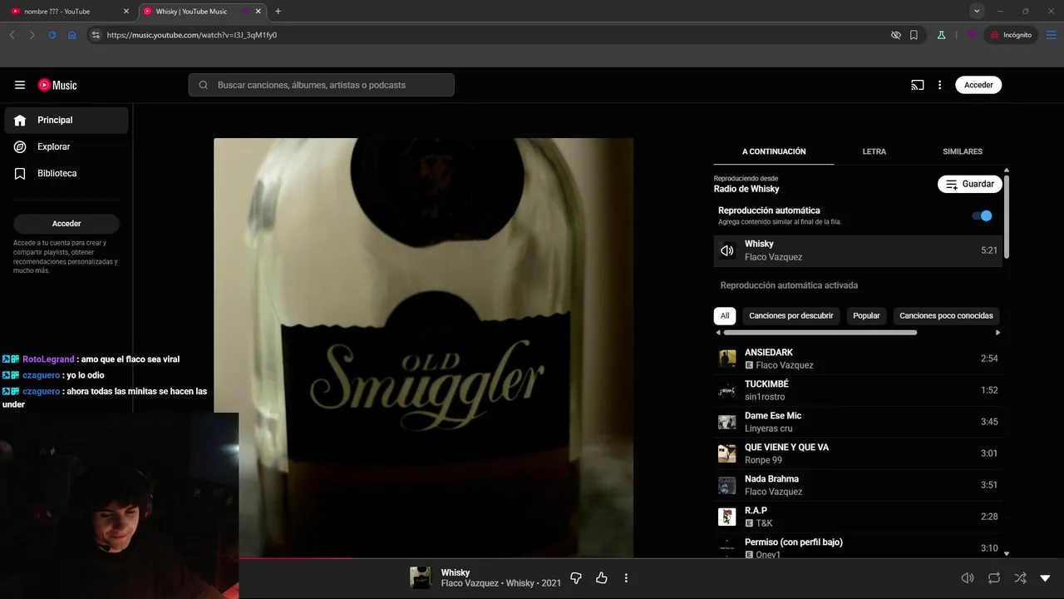The width and height of the screenshot is (1064, 599).
Task: Select Canciones por descubrir chip
Action: point(791,316)
